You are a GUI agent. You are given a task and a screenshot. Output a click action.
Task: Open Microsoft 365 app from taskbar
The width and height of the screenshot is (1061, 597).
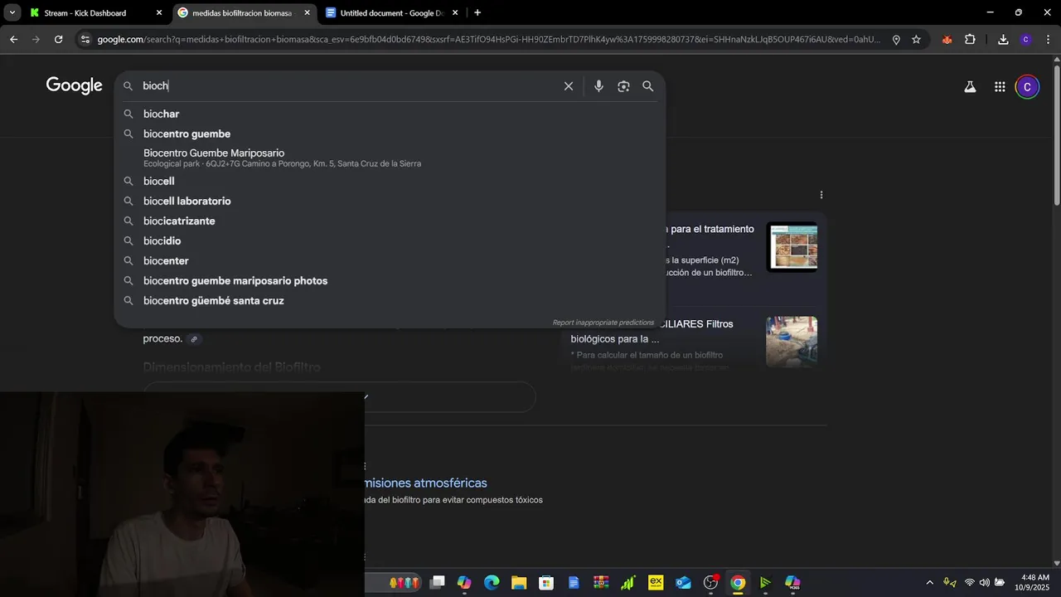point(792,583)
